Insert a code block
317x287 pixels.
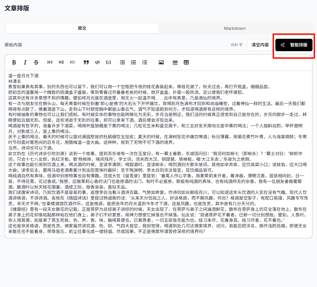(108, 62)
